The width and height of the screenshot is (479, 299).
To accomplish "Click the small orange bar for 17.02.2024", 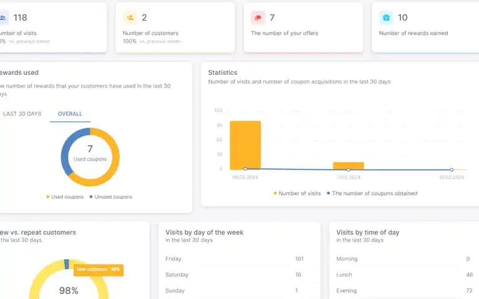I will pos(348,166).
